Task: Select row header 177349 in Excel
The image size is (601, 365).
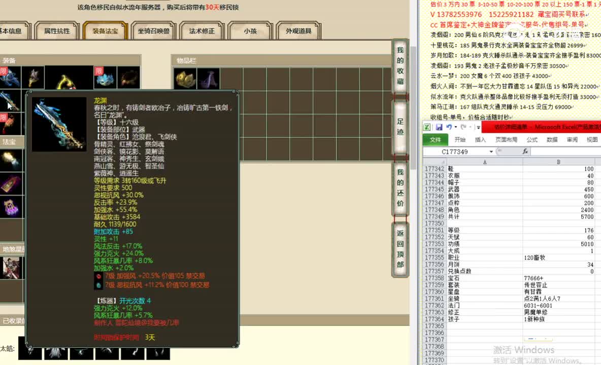Action: 435,216
